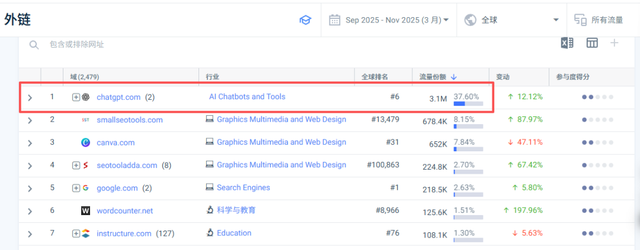Open the column settings table icon
The height and width of the screenshot is (250, 640).
coord(592,43)
